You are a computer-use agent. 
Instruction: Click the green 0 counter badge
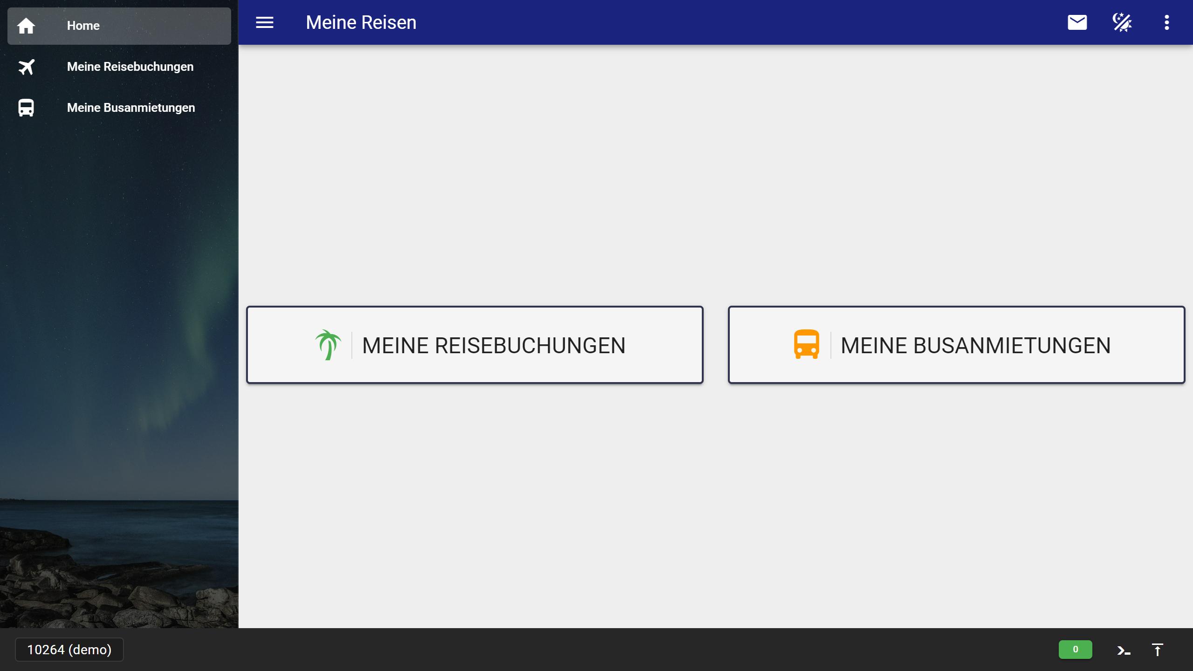click(x=1076, y=650)
